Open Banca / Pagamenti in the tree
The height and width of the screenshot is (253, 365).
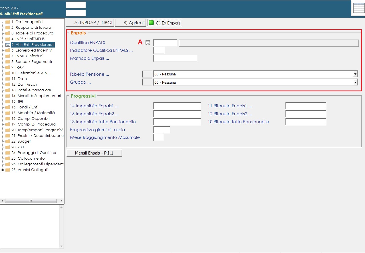(x=32, y=62)
